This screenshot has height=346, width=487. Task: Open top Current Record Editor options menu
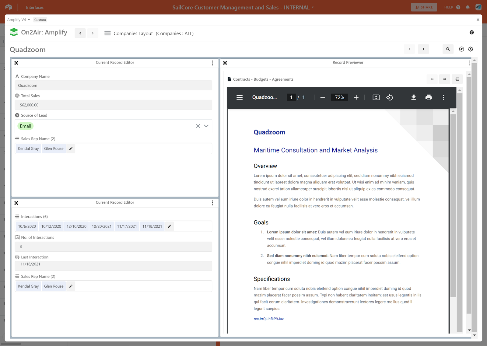pos(212,63)
